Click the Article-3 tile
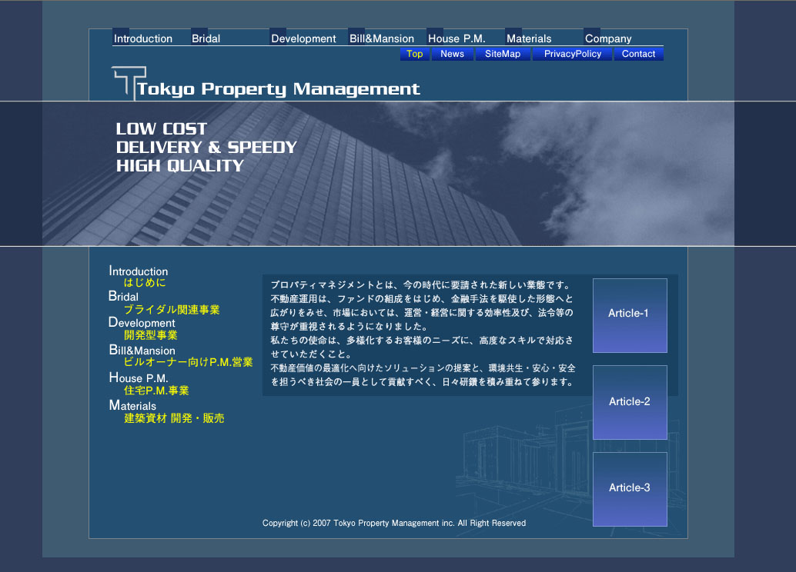The width and height of the screenshot is (796, 572). (629, 488)
